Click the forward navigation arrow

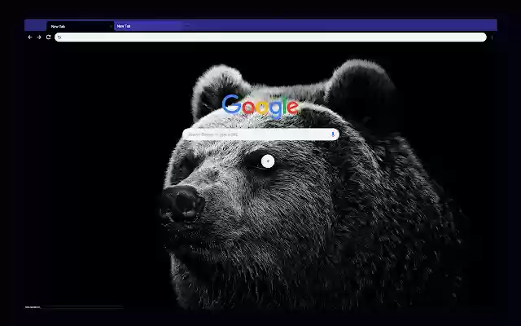[39, 37]
